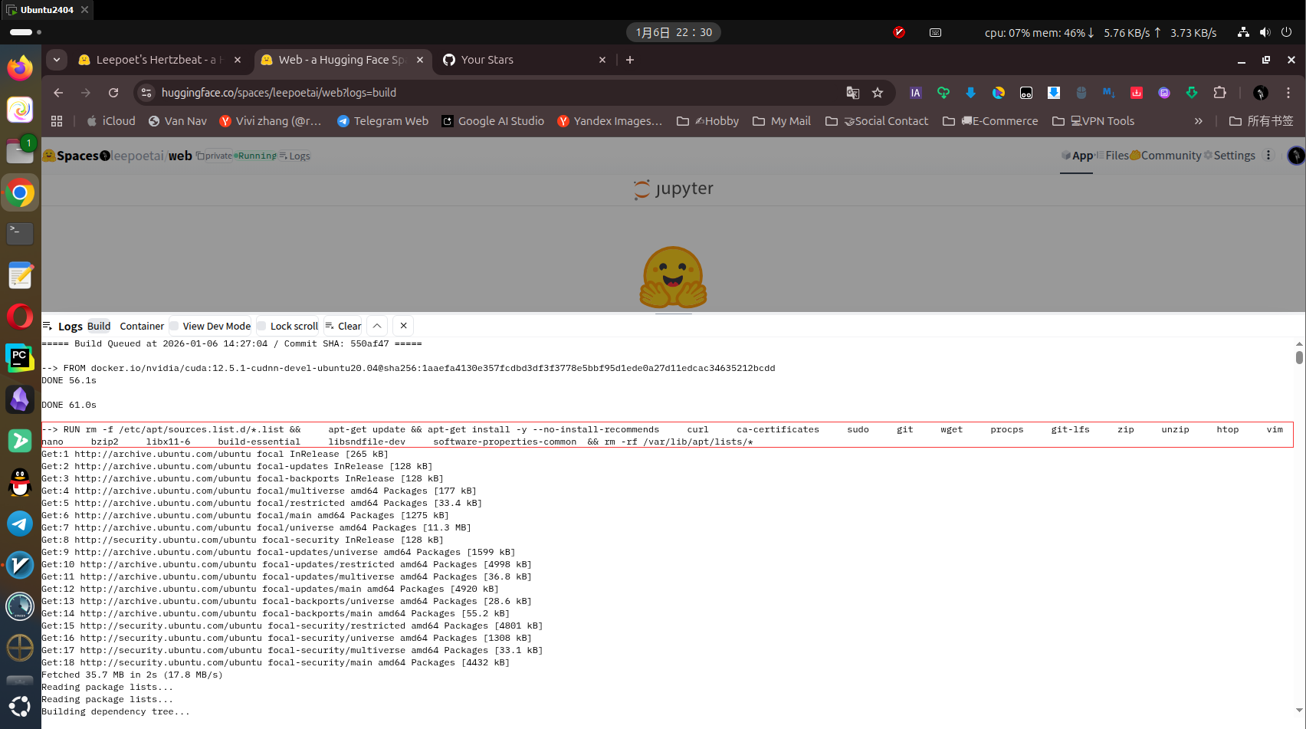Open the Files tab of the Space
Image resolution: width=1306 pixels, height=729 pixels.
(x=1116, y=156)
